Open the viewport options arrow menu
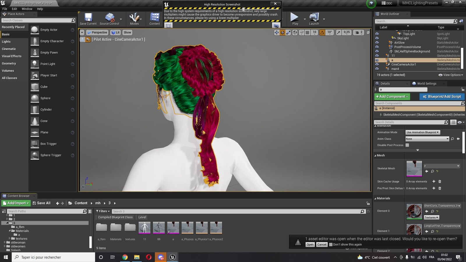 (x=82, y=33)
